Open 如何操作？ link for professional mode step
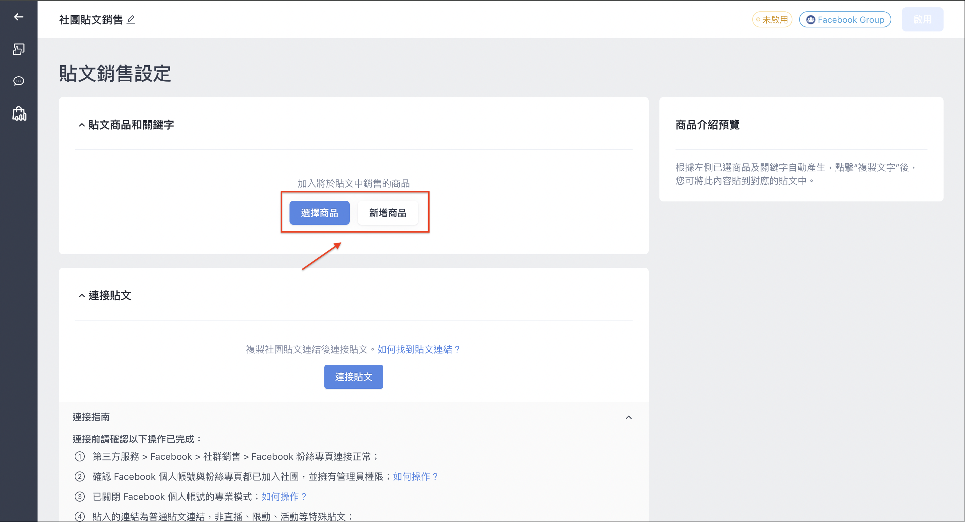The width and height of the screenshot is (965, 522). pos(284,497)
